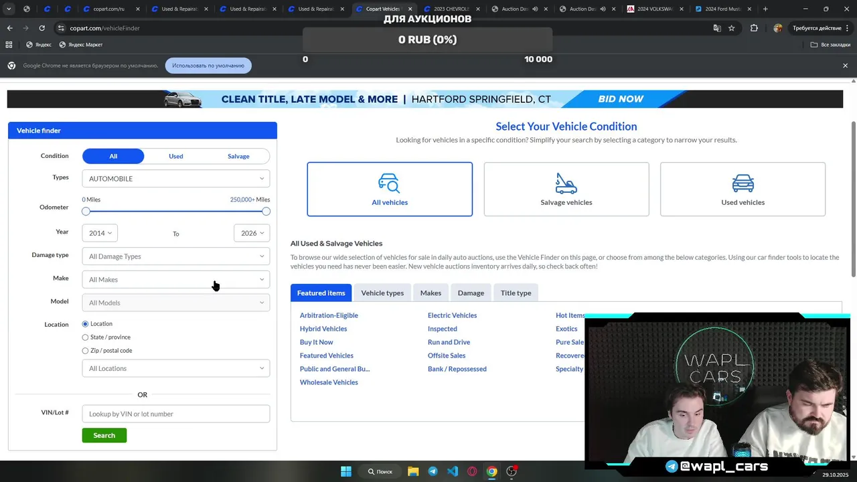Click Use as default (Использовать по умолчанию) button
The image size is (857, 482).
coord(208,66)
